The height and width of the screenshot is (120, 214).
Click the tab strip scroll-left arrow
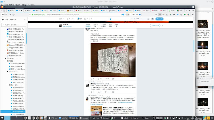[x=2, y=10]
